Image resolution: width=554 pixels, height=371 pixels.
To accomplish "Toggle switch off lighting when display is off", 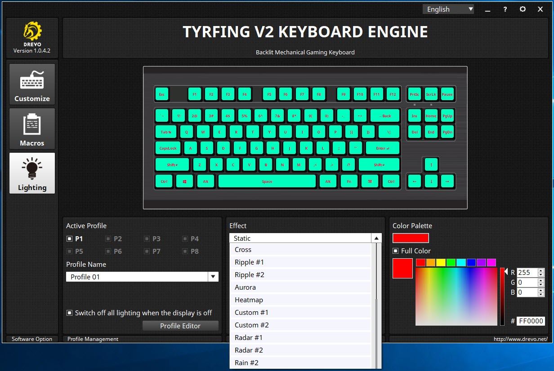I will pyautogui.click(x=69, y=313).
